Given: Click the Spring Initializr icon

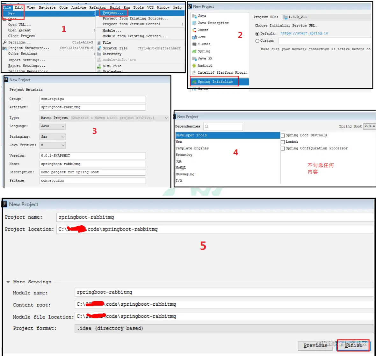Looking at the screenshot, I should pos(194,82).
